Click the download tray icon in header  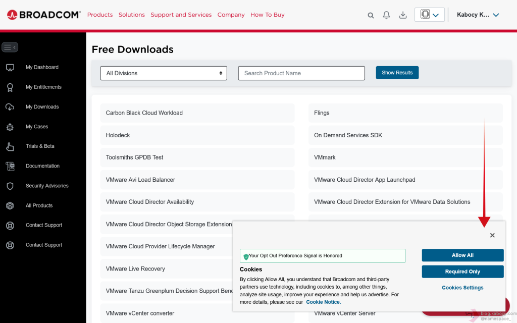click(403, 15)
